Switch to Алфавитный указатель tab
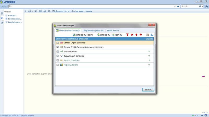 (x=94, y=30)
